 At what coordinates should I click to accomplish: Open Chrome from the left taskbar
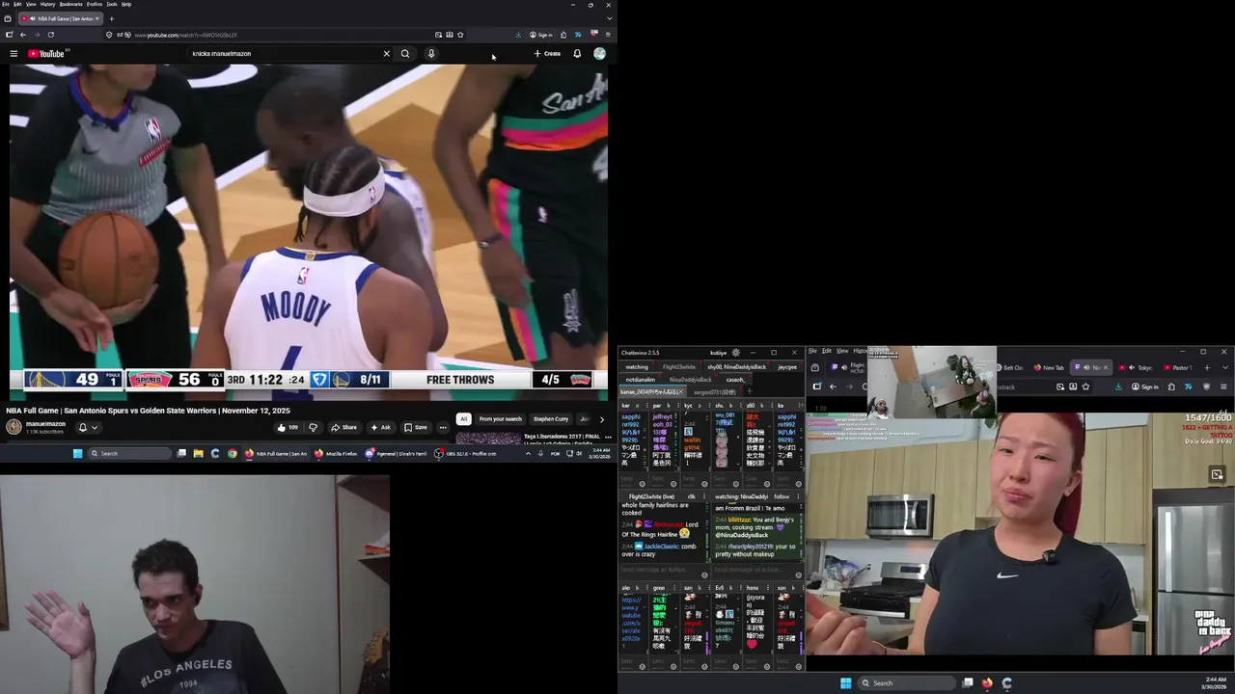(x=233, y=453)
